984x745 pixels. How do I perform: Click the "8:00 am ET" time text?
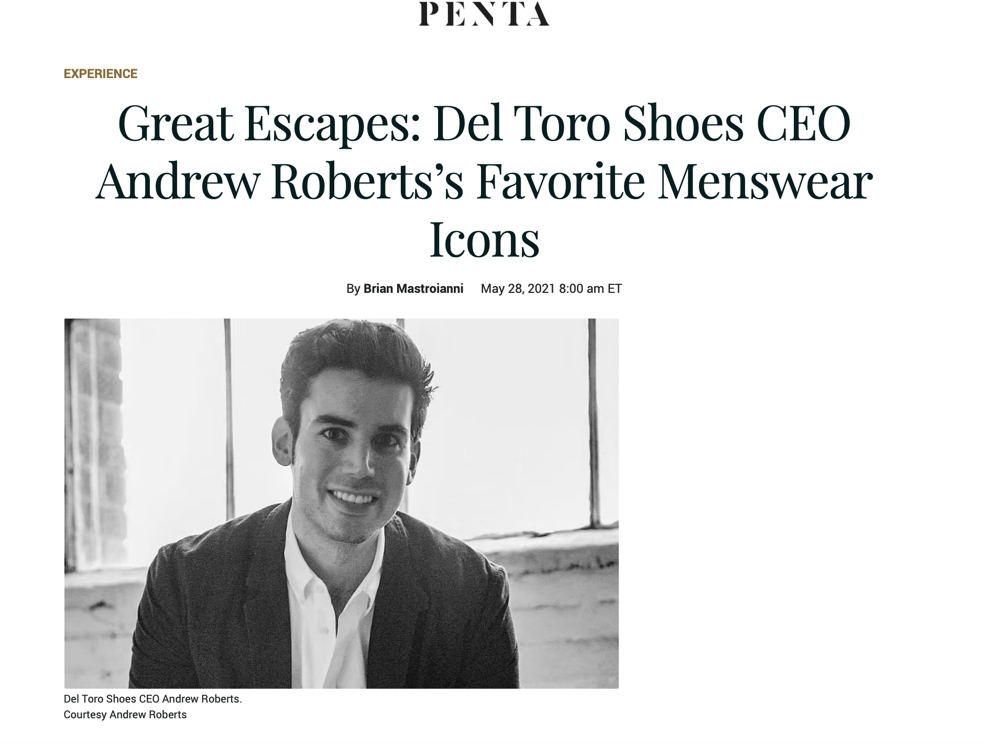pos(591,289)
